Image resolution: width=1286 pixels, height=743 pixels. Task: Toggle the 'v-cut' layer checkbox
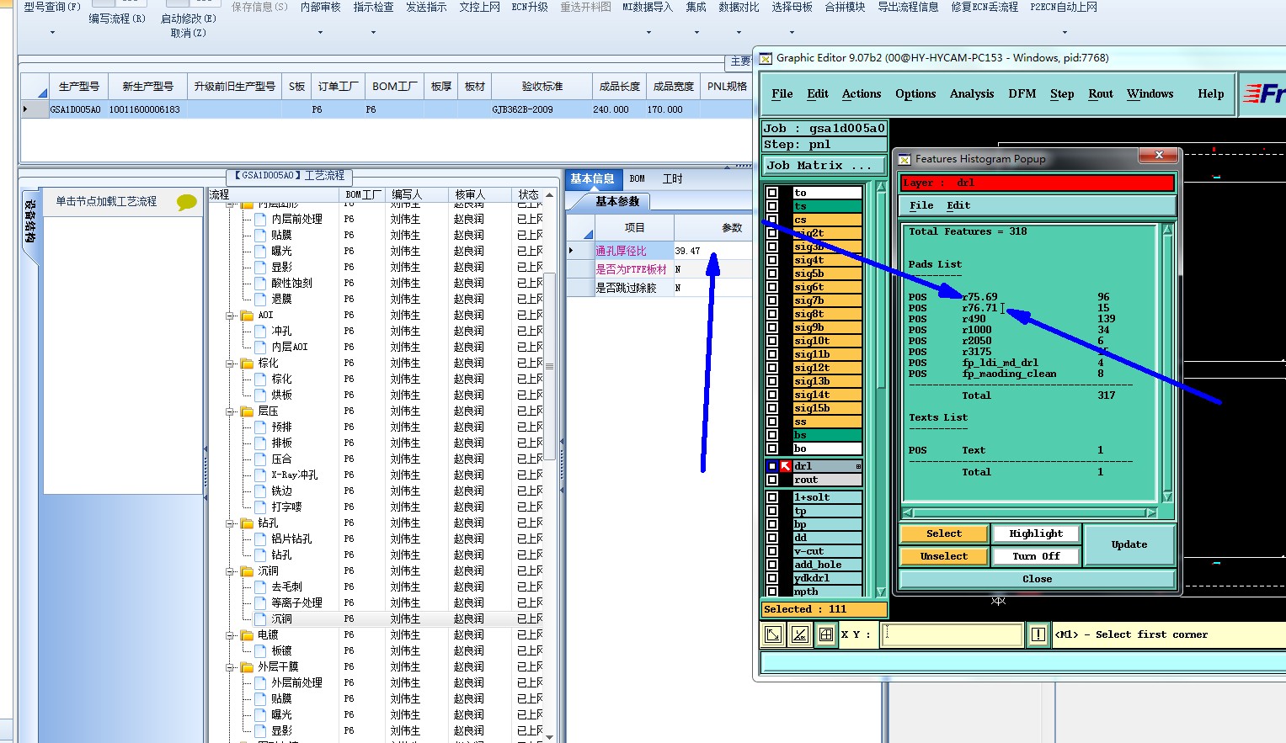coord(772,551)
